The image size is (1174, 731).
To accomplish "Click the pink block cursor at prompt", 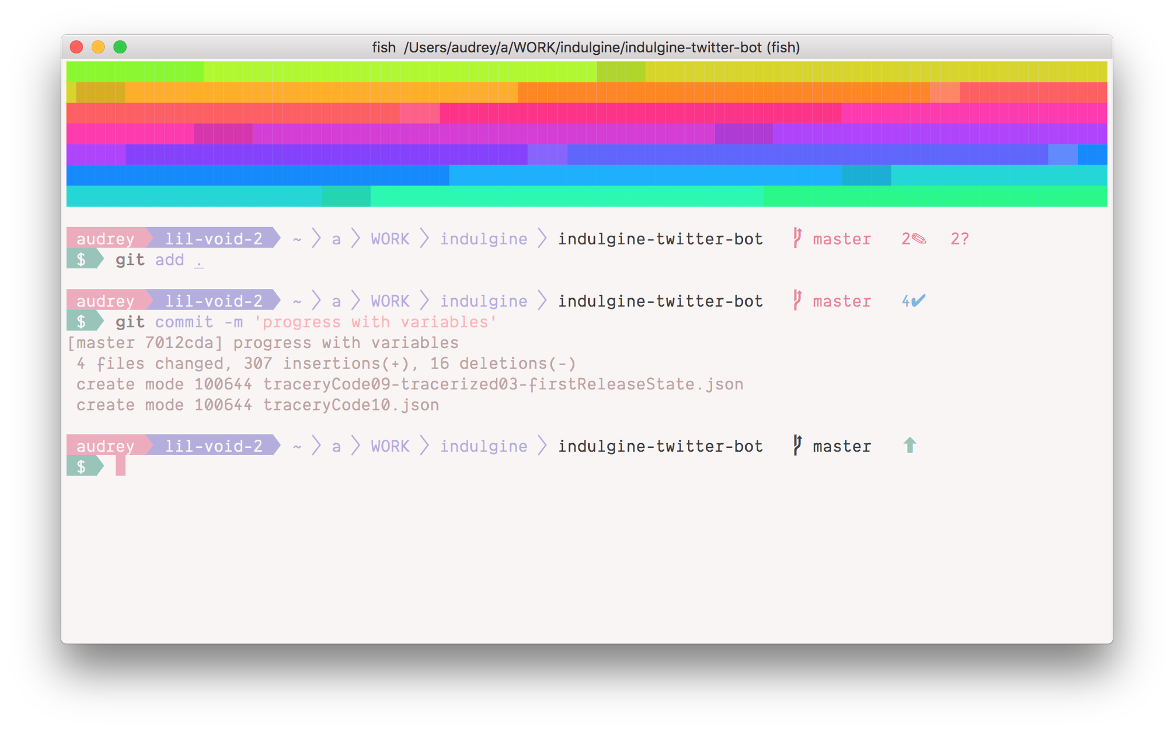I will click(x=120, y=466).
